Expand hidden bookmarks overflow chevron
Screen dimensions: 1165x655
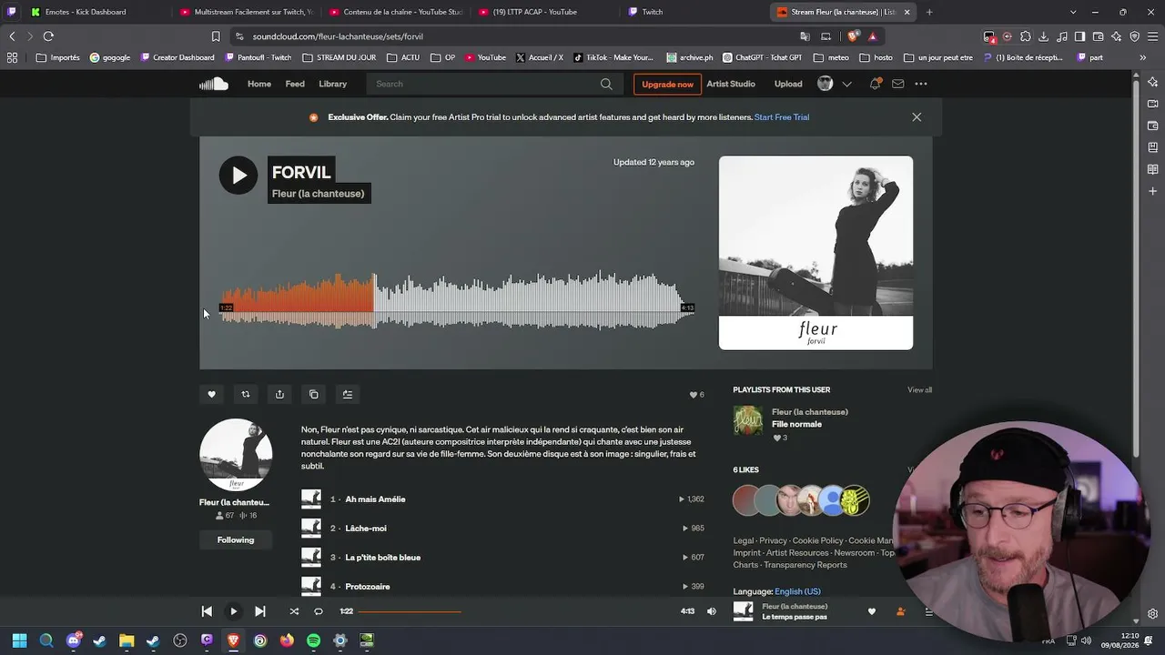[x=1142, y=57]
